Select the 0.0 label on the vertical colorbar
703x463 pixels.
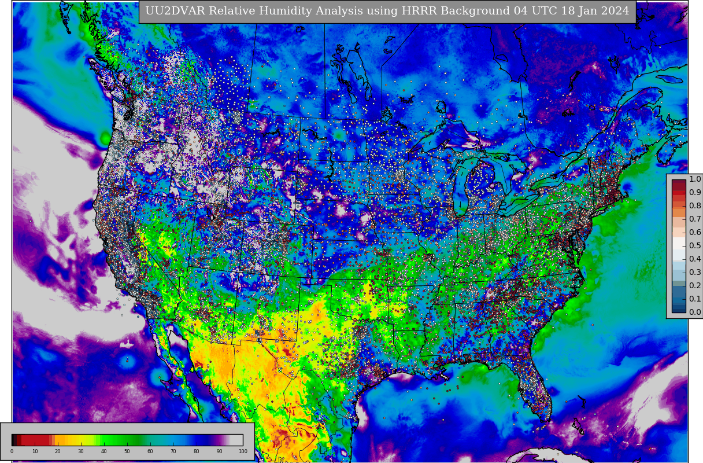[695, 313]
